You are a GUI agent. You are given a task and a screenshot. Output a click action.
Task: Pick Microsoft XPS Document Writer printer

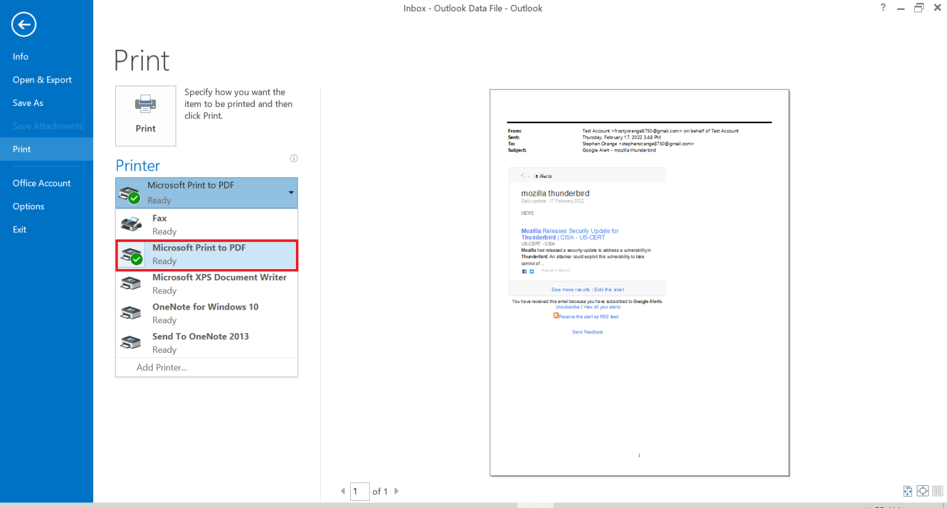[x=207, y=284]
